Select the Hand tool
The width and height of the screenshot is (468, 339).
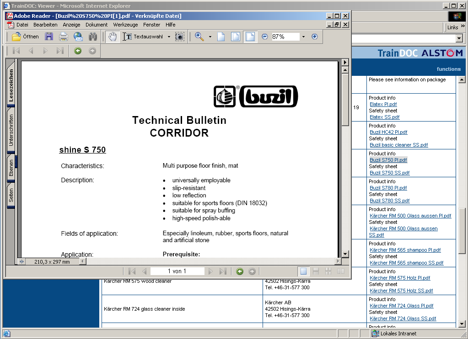(x=113, y=37)
